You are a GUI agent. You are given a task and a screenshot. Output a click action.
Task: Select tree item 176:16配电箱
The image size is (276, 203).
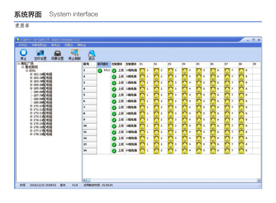[x=43, y=127]
